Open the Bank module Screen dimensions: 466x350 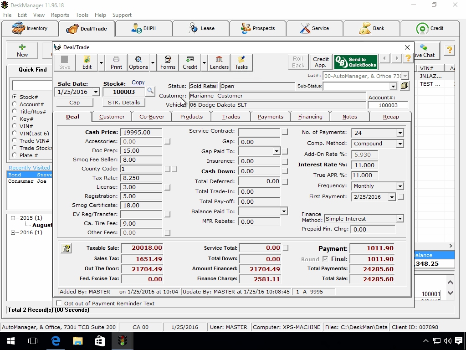coord(371,28)
